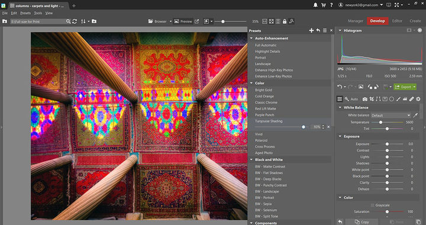The height and width of the screenshot is (225, 426).
Task: Adjust the Temperature slider handle
Action: click(380, 123)
